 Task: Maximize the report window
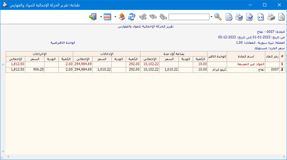click(x=264, y=5)
